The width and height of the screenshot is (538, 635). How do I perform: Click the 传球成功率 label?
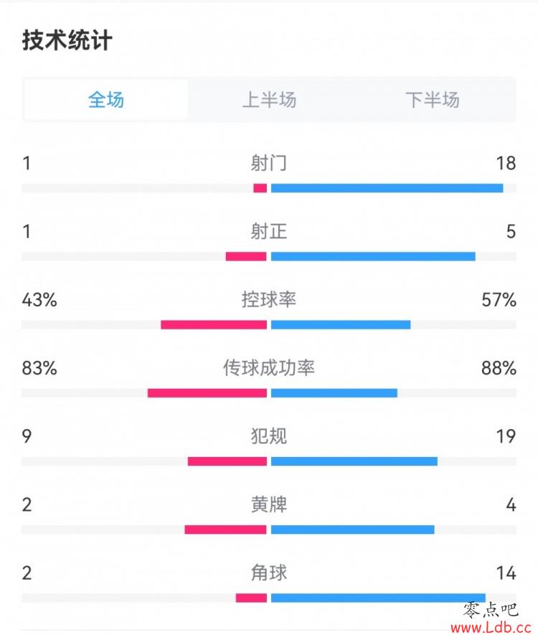pyautogui.click(x=269, y=368)
